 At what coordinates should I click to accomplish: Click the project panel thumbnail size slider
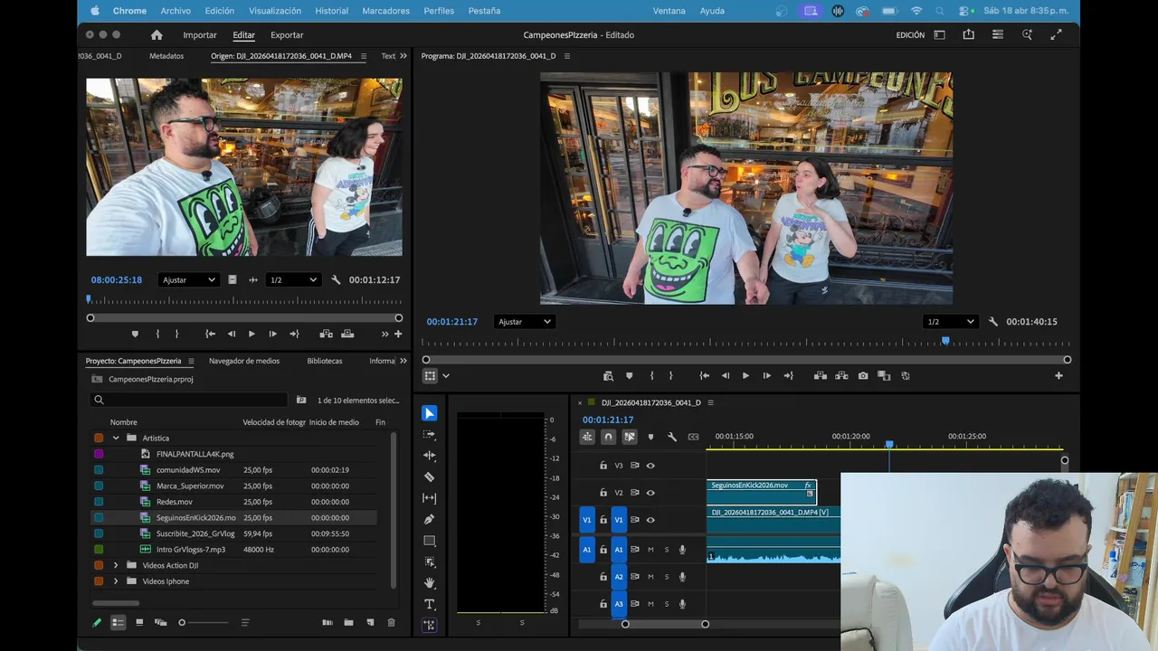[182, 622]
